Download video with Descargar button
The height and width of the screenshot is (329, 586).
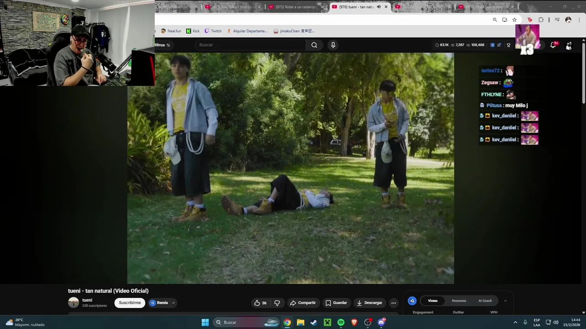[x=369, y=303]
